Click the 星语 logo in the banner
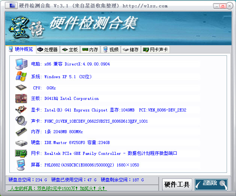This screenshot has width=236, height=196. 27,28
